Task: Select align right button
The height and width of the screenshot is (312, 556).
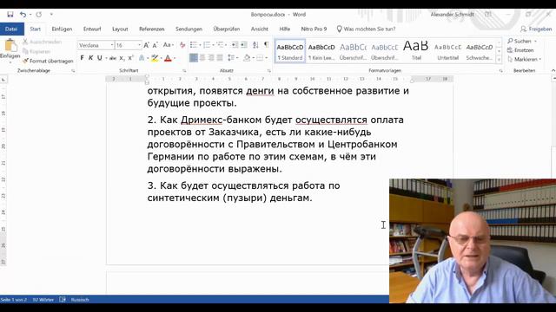Action: click(x=211, y=58)
